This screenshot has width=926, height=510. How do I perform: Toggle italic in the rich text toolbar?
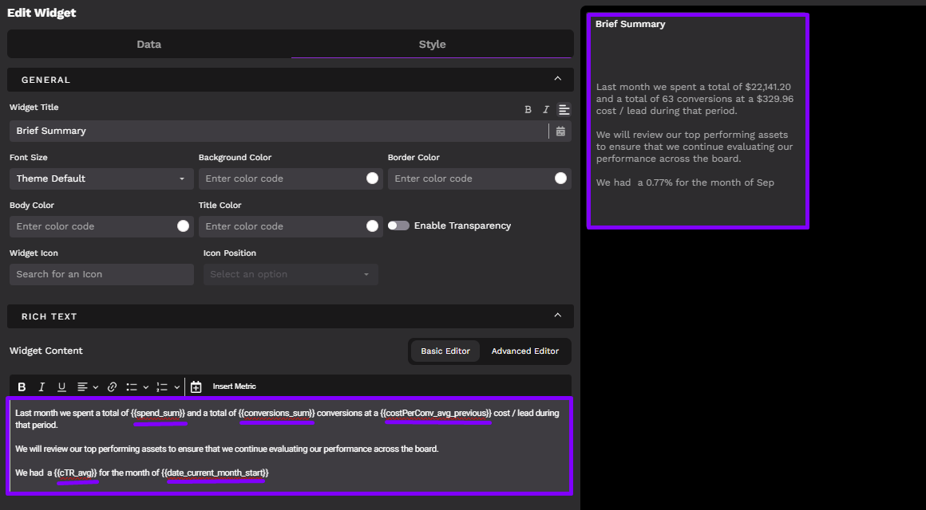pos(42,387)
